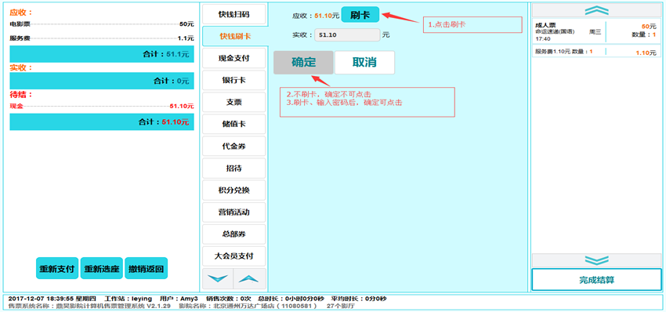The image size is (666, 312).
Task: Select 快钱扫码 payment tab
Action: tap(234, 14)
